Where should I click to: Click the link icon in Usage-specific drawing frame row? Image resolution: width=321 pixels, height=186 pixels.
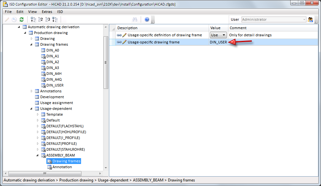click(x=119, y=42)
